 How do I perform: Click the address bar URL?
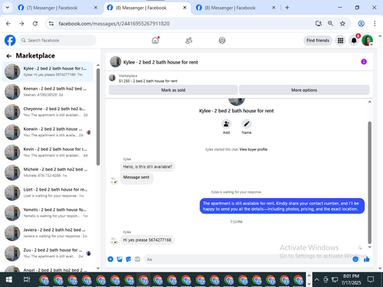click(x=114, y=24)
